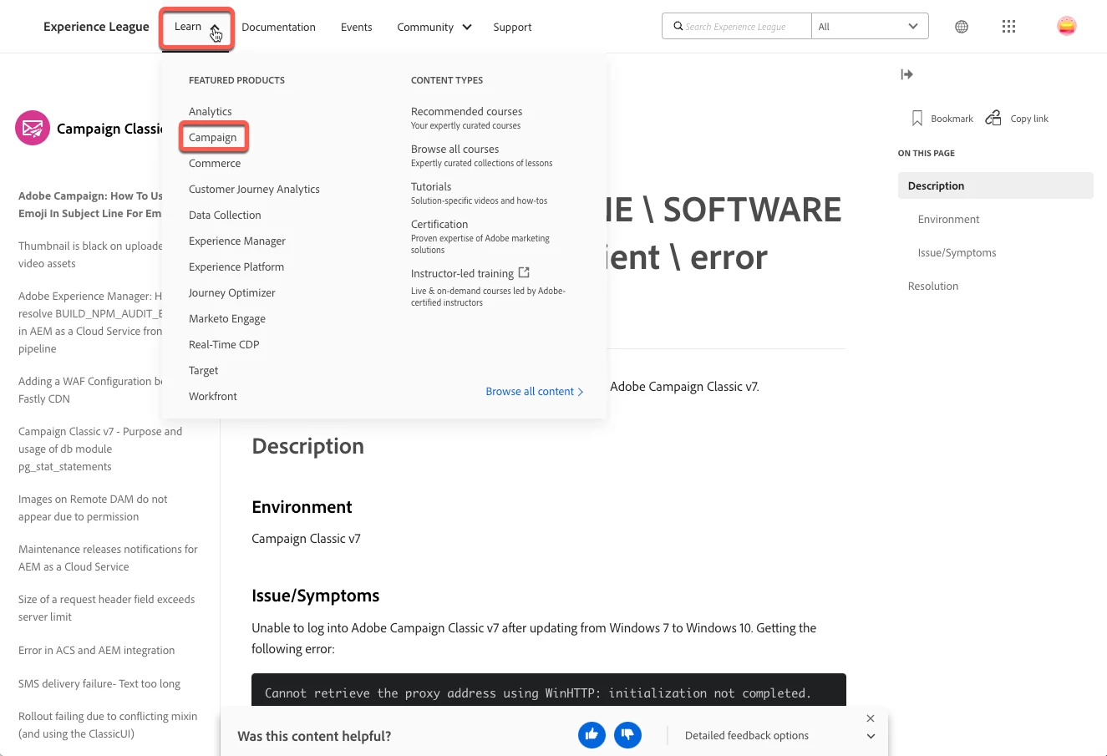The width and height of the screenshot is (1107, 756).
Task: Open Recommended courses
Action: [466, 111]
